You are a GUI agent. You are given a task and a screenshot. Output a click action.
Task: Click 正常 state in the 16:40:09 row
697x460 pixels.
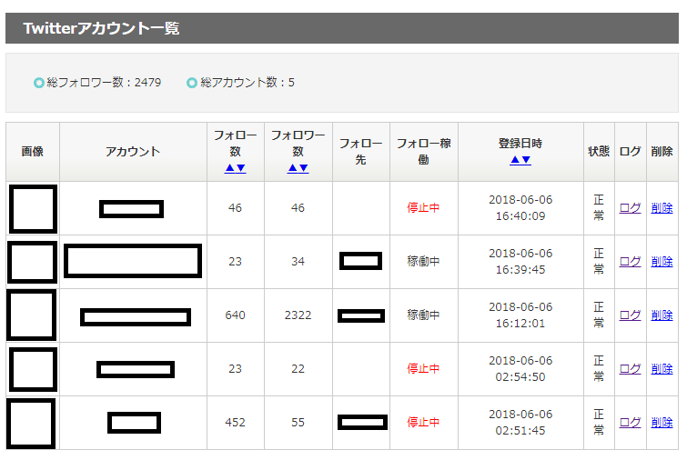click(599, 208)
